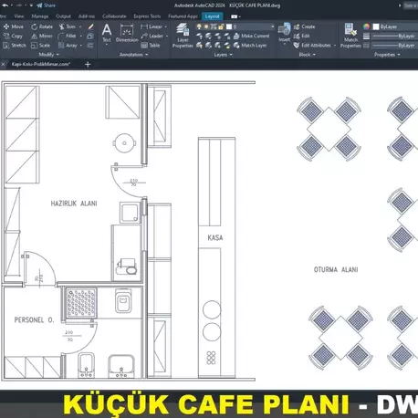418x418 pixels.
Task: Toggle layer 0 viewport freeze icon
Action: 214,26
